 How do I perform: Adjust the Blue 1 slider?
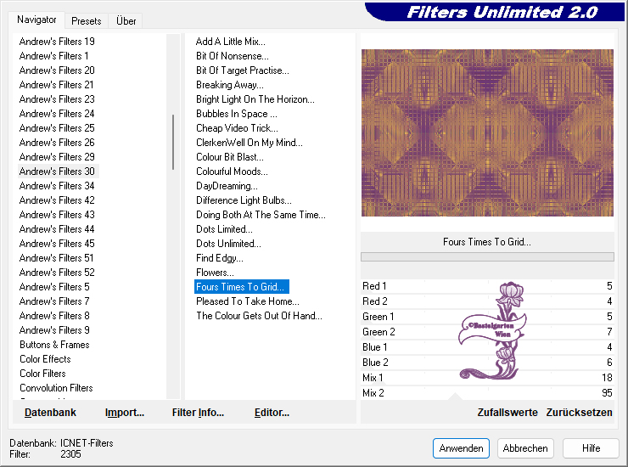pyautogui.click(x=487, y=347)
